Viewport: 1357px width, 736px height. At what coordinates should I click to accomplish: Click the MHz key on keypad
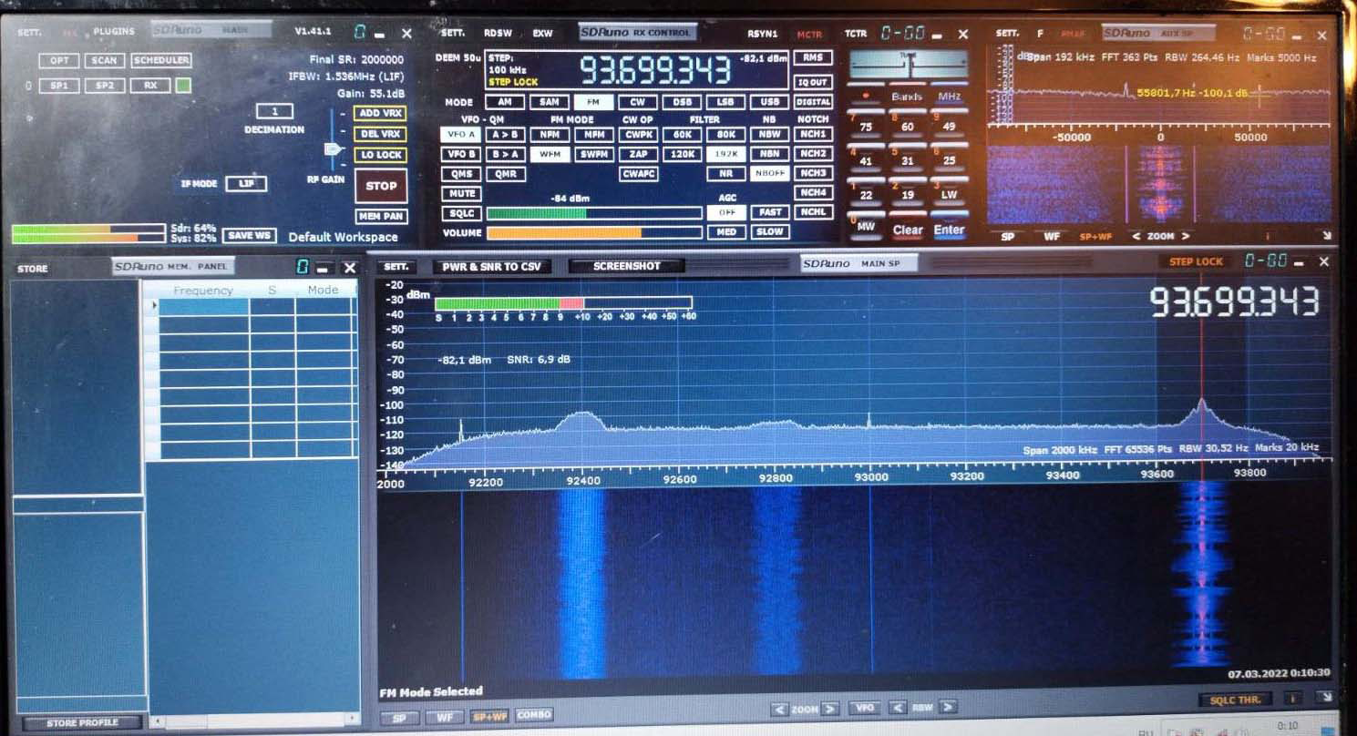click(949, 96)
